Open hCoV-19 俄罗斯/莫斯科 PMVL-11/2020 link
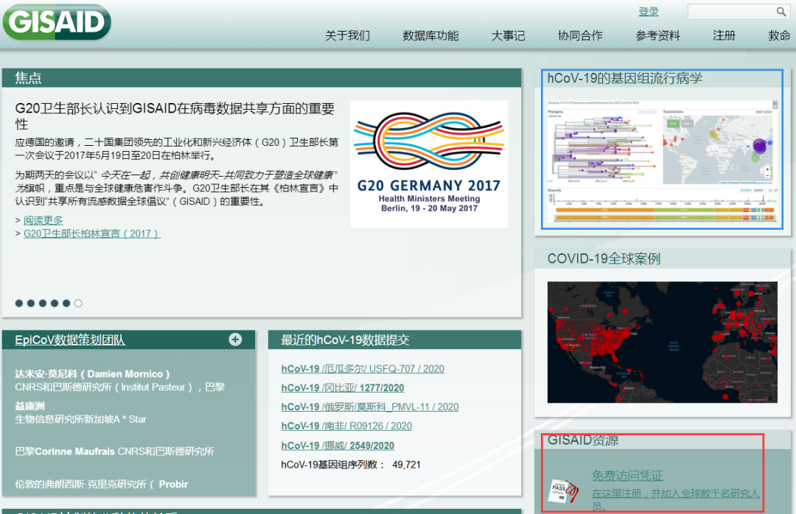796x514 pixels. 370,407
